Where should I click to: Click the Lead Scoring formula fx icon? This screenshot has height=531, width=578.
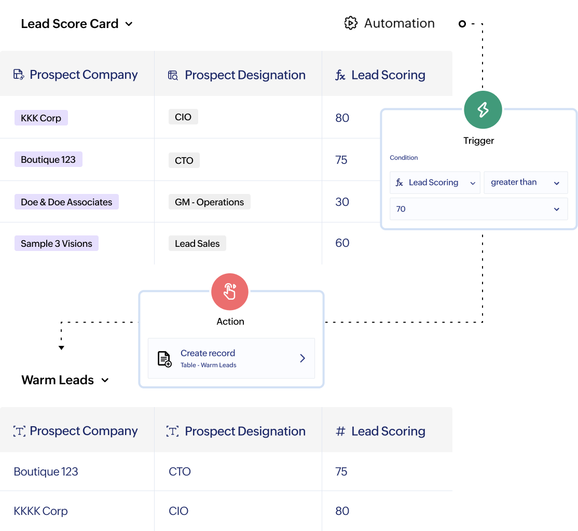tap(340, 75)
